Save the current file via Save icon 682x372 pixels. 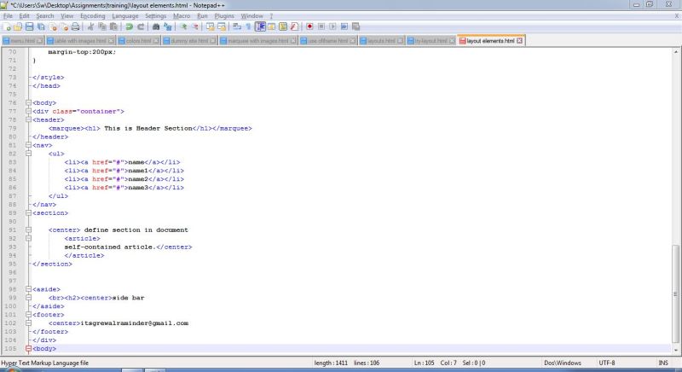pyautogui.click(x=29, y=27)
